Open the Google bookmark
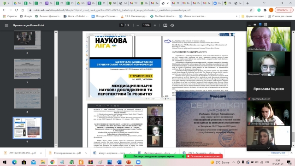 (x=26, y=16)
